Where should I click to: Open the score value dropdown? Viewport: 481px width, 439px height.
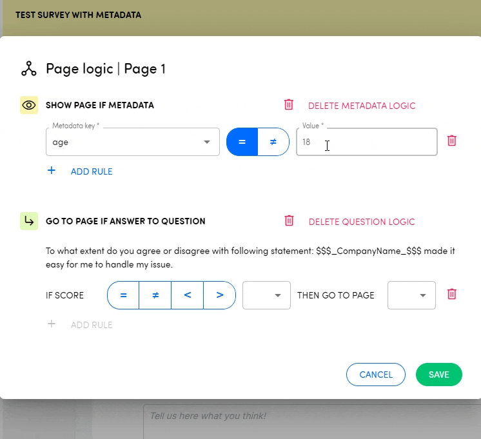pos(266,295)
